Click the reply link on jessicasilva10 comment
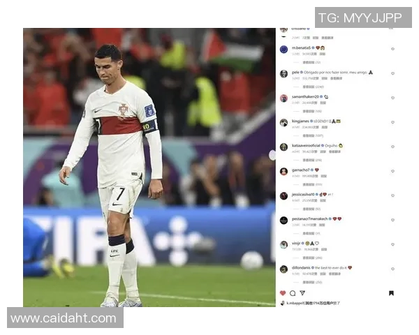 click(323, 200)
